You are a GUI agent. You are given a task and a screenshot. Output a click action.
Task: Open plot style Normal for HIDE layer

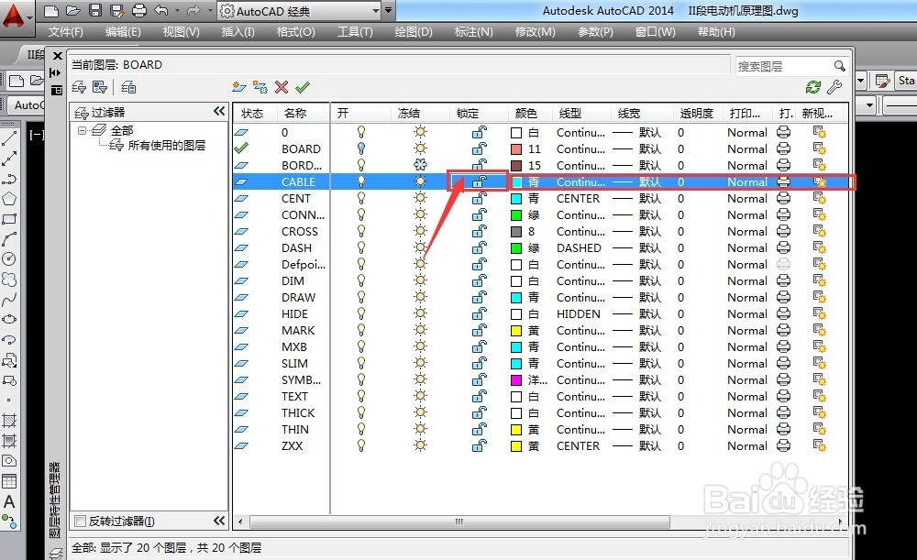click(x=746, y=313)
